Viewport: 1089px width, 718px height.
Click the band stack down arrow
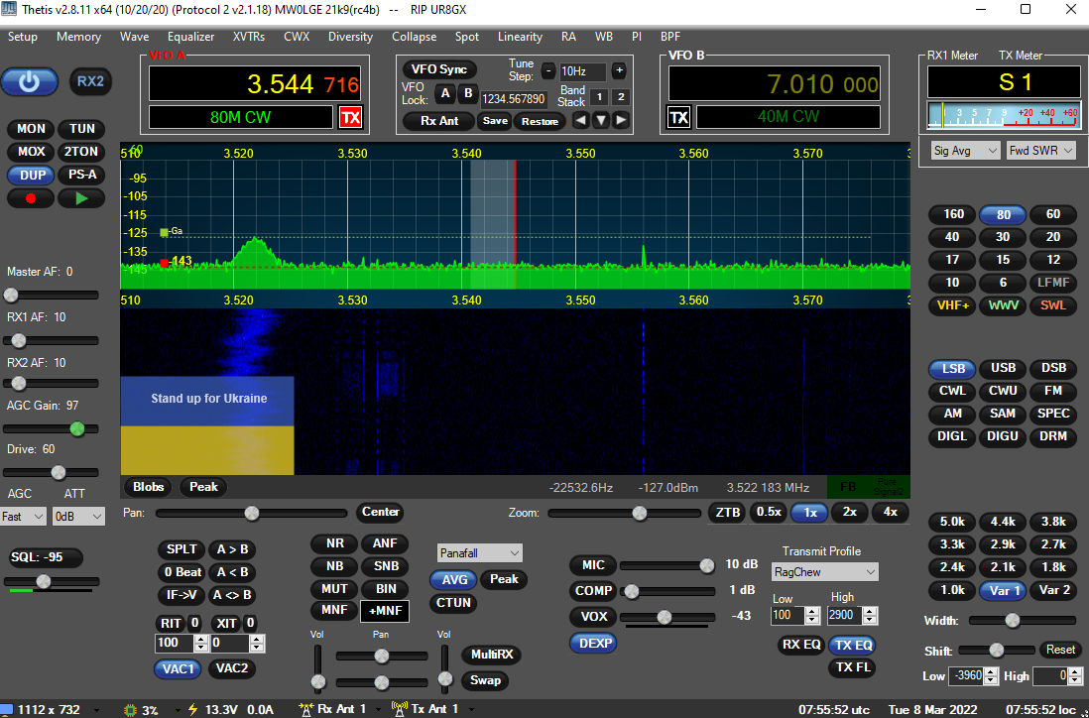(600, 120)
